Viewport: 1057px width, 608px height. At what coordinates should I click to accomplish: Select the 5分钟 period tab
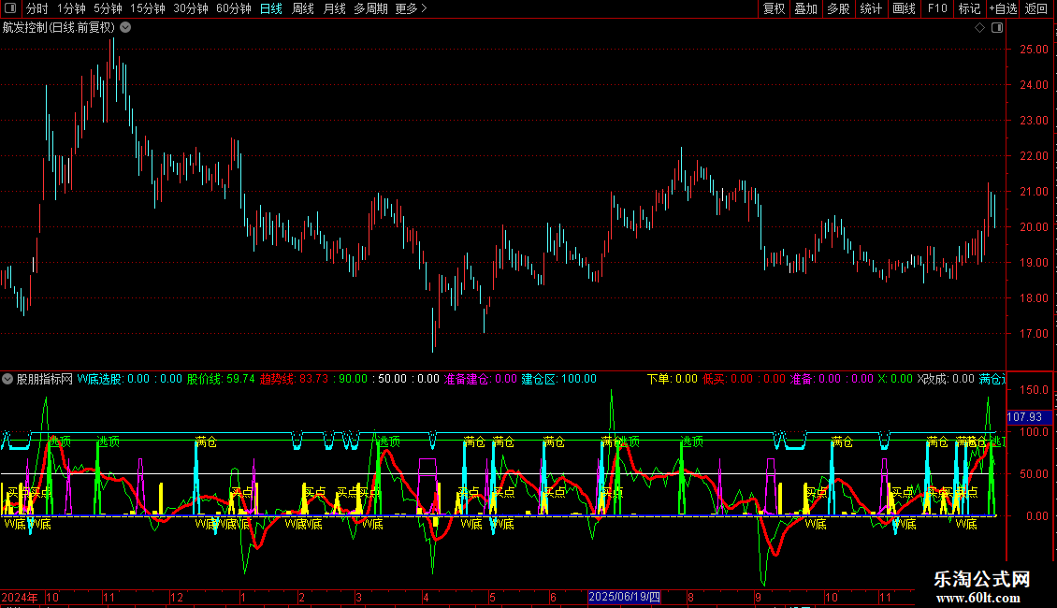(109, 9)
